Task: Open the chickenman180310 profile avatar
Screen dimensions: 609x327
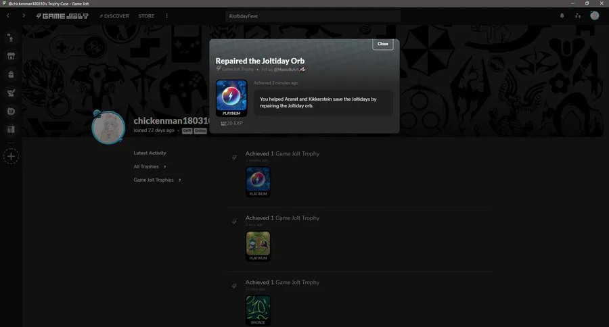Action: 108,127
